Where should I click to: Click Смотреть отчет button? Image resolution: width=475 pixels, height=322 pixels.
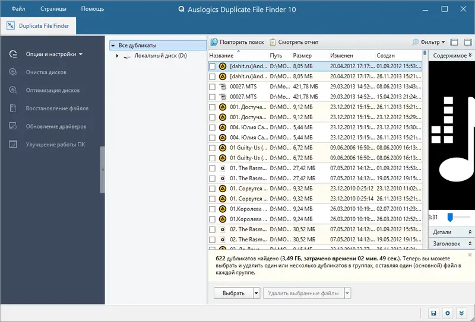(294, 42)
